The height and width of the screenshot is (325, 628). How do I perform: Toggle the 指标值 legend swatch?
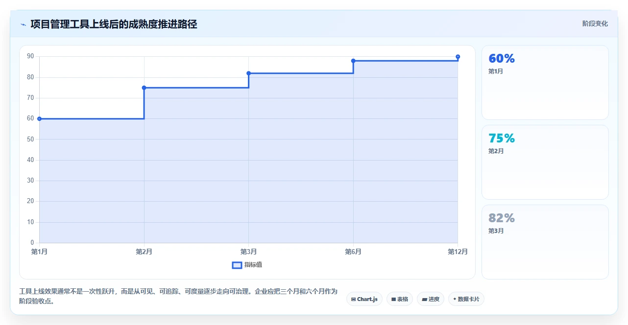[x=237, y=265]
